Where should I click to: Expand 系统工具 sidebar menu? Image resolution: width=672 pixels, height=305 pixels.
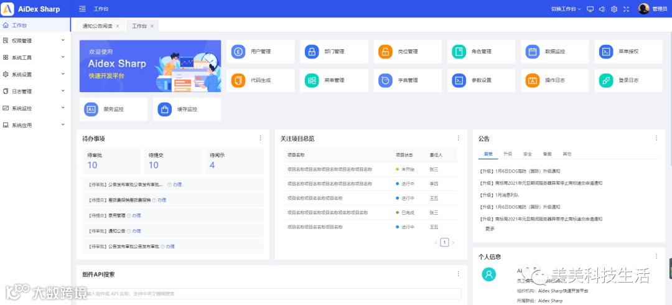35,57
